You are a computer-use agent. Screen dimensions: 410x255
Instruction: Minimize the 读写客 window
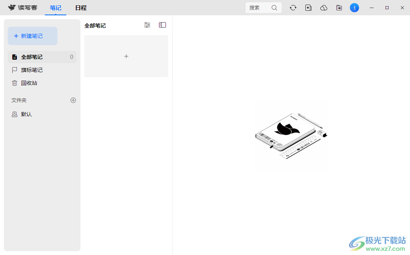click(x=372, y=8)
